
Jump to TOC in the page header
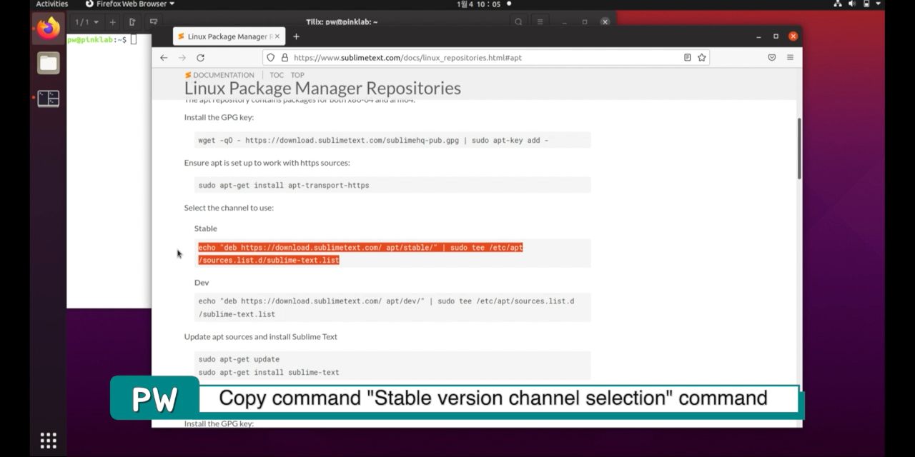click(277, 75)
